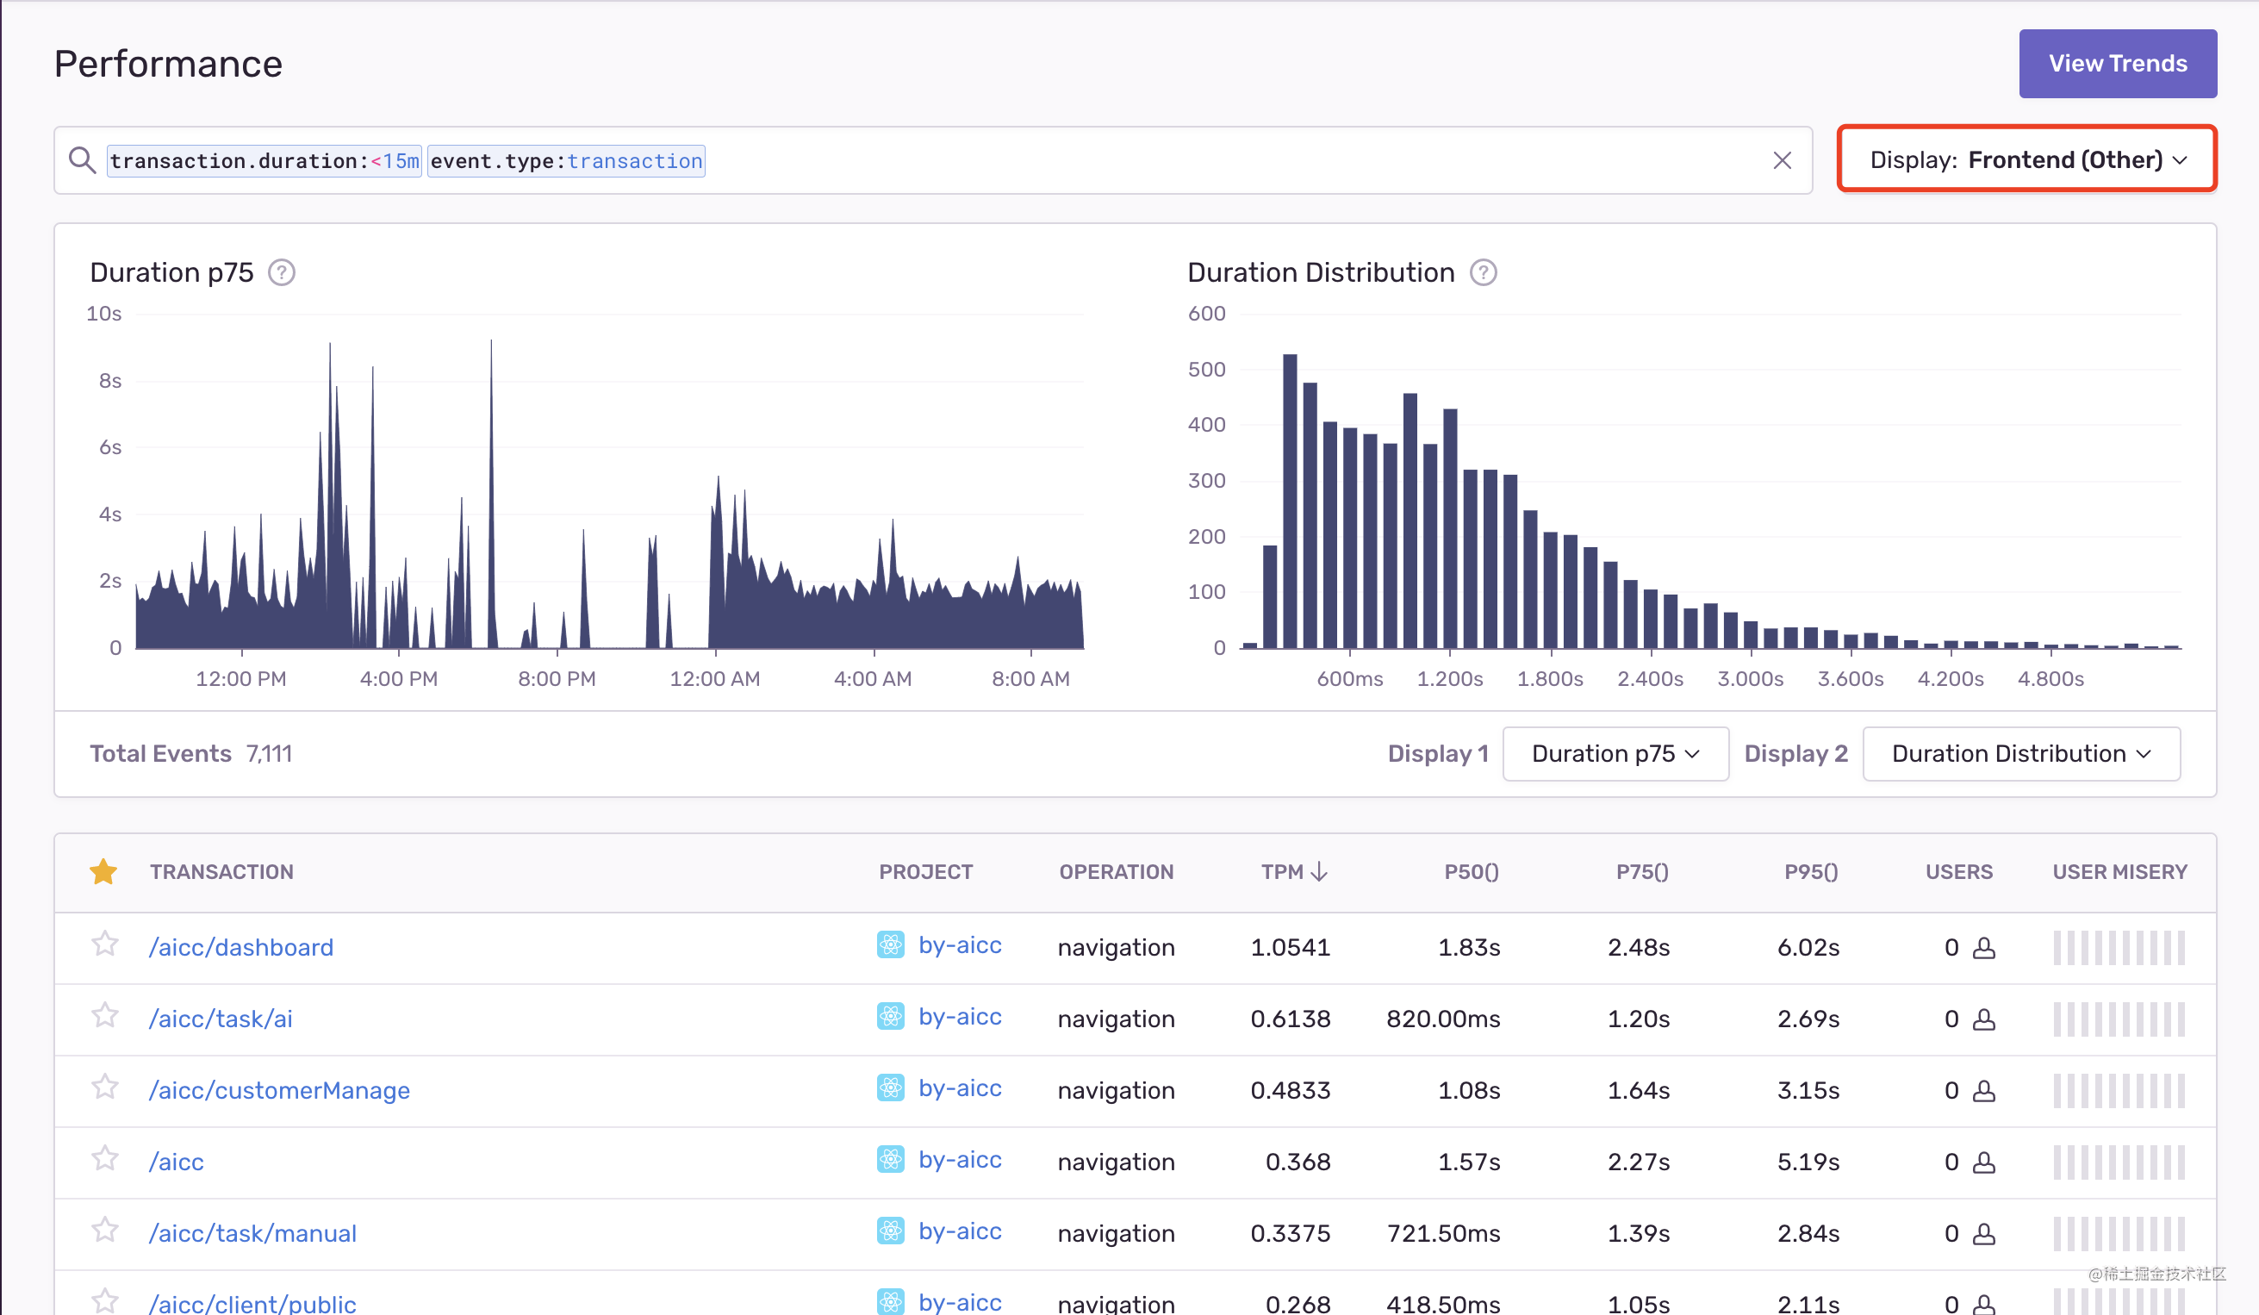Image resolution: width=2259 pixels, height=1315 pixels.
Task: Click user misery bar for /aicc/customerManage
Action: (x=2119, y=1091)
